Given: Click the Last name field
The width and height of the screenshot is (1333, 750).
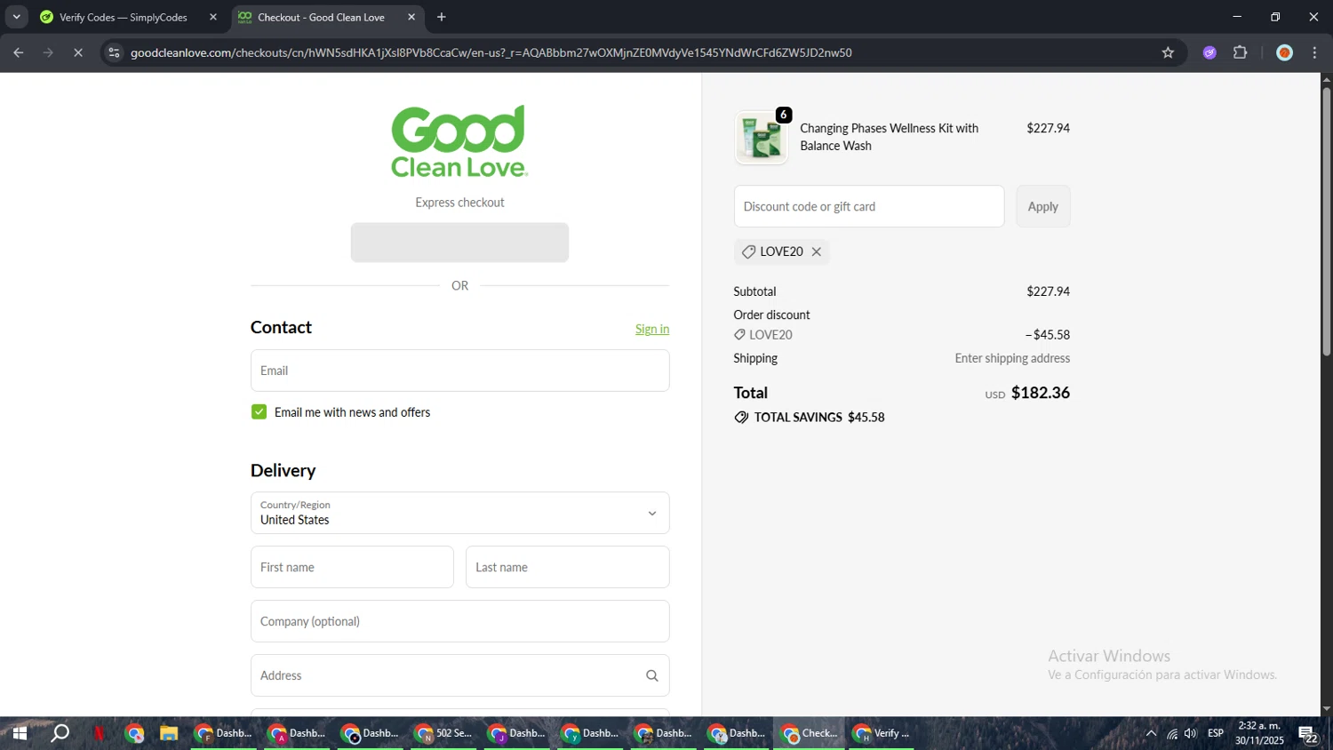Looking at the screenshot, I should click(x=567, y=567).
